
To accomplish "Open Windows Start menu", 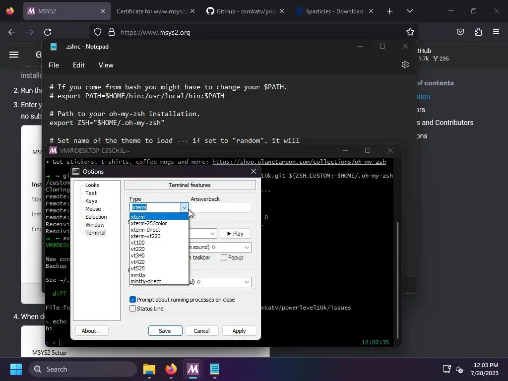I will pos(16,369).
